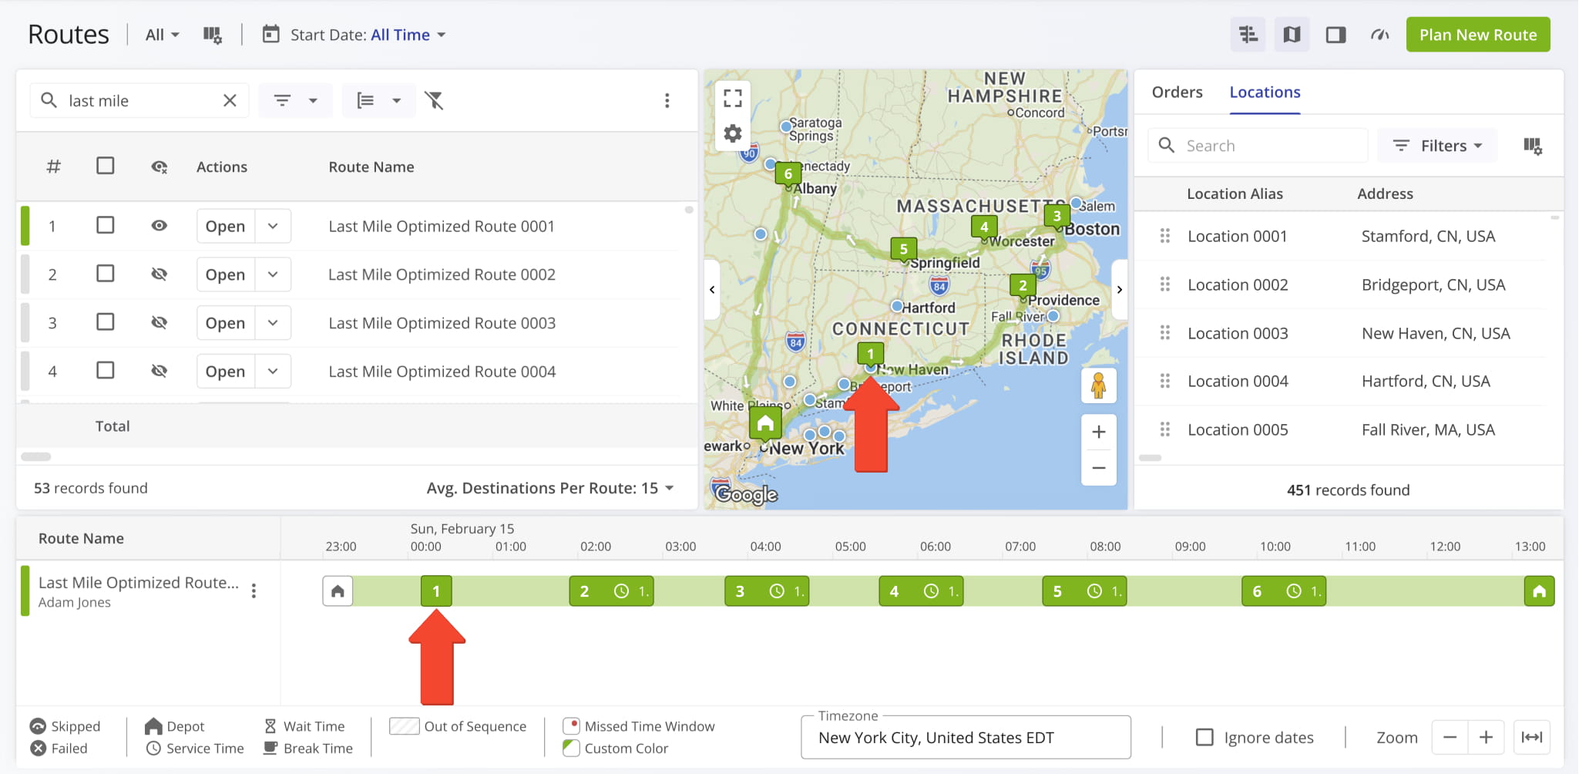Click the map fullscreen expand icon
Image resolution: width=1579 pixels, height=774 pixels.
pos(732,98)
